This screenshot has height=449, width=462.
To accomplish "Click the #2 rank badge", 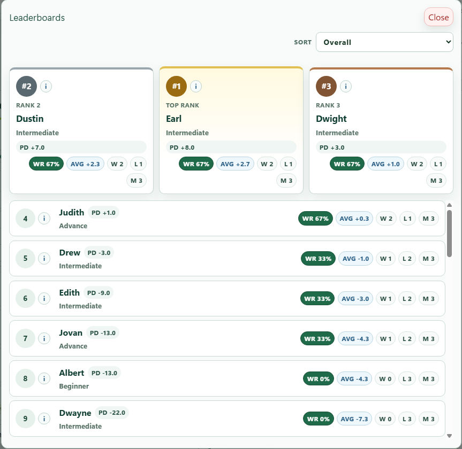I will [x=26, y=86].
